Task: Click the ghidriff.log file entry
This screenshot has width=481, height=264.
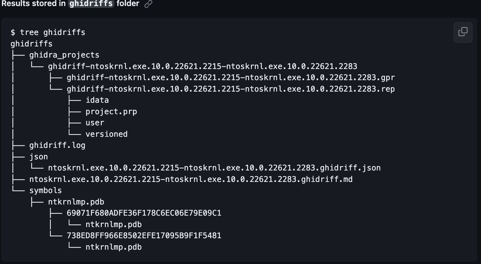Action: pyautogui.click(x=57, y=145)
